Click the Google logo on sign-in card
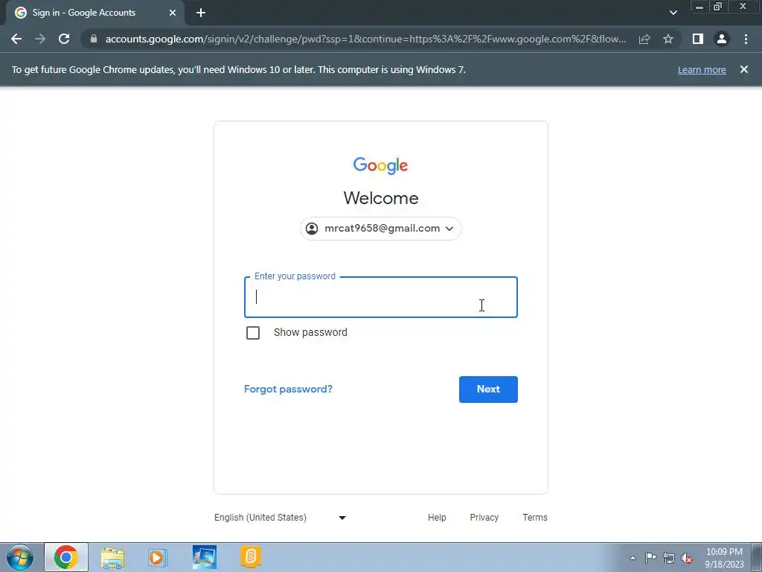This screenshot has height=572, width=762. click(380, 165)
